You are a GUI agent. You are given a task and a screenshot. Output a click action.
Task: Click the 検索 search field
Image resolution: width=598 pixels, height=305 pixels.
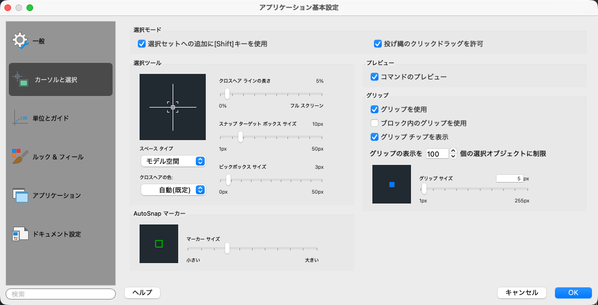tap(61, 294)
